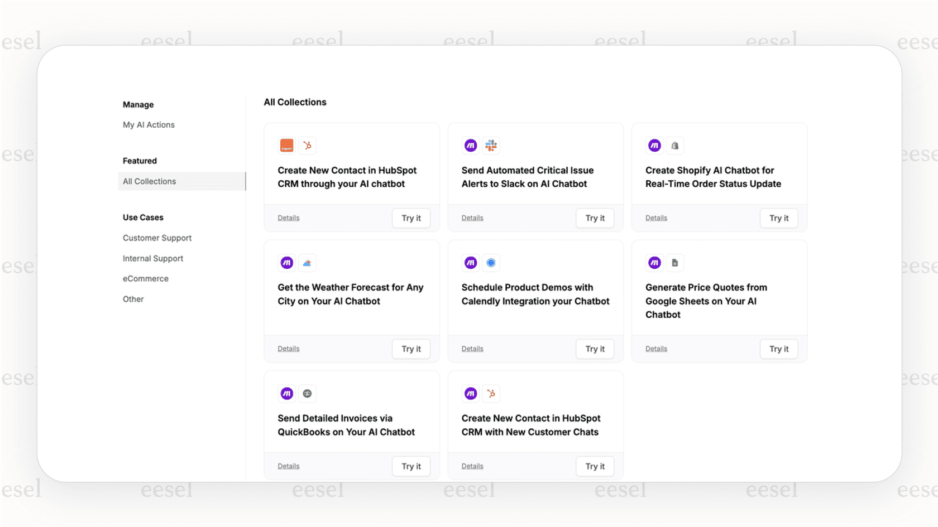
Task: Select the eCommerce use case
Action: pos(145,278)
